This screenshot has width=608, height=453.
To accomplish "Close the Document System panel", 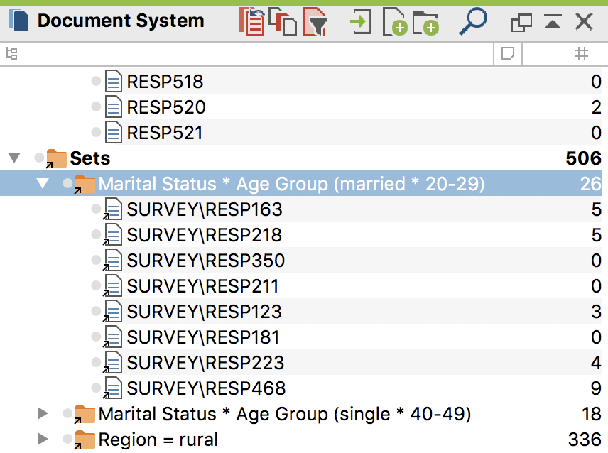I will tap(584, 22).
